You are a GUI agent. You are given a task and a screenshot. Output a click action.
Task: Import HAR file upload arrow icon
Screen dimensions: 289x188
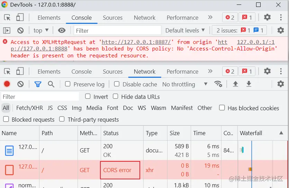point(235,84)
